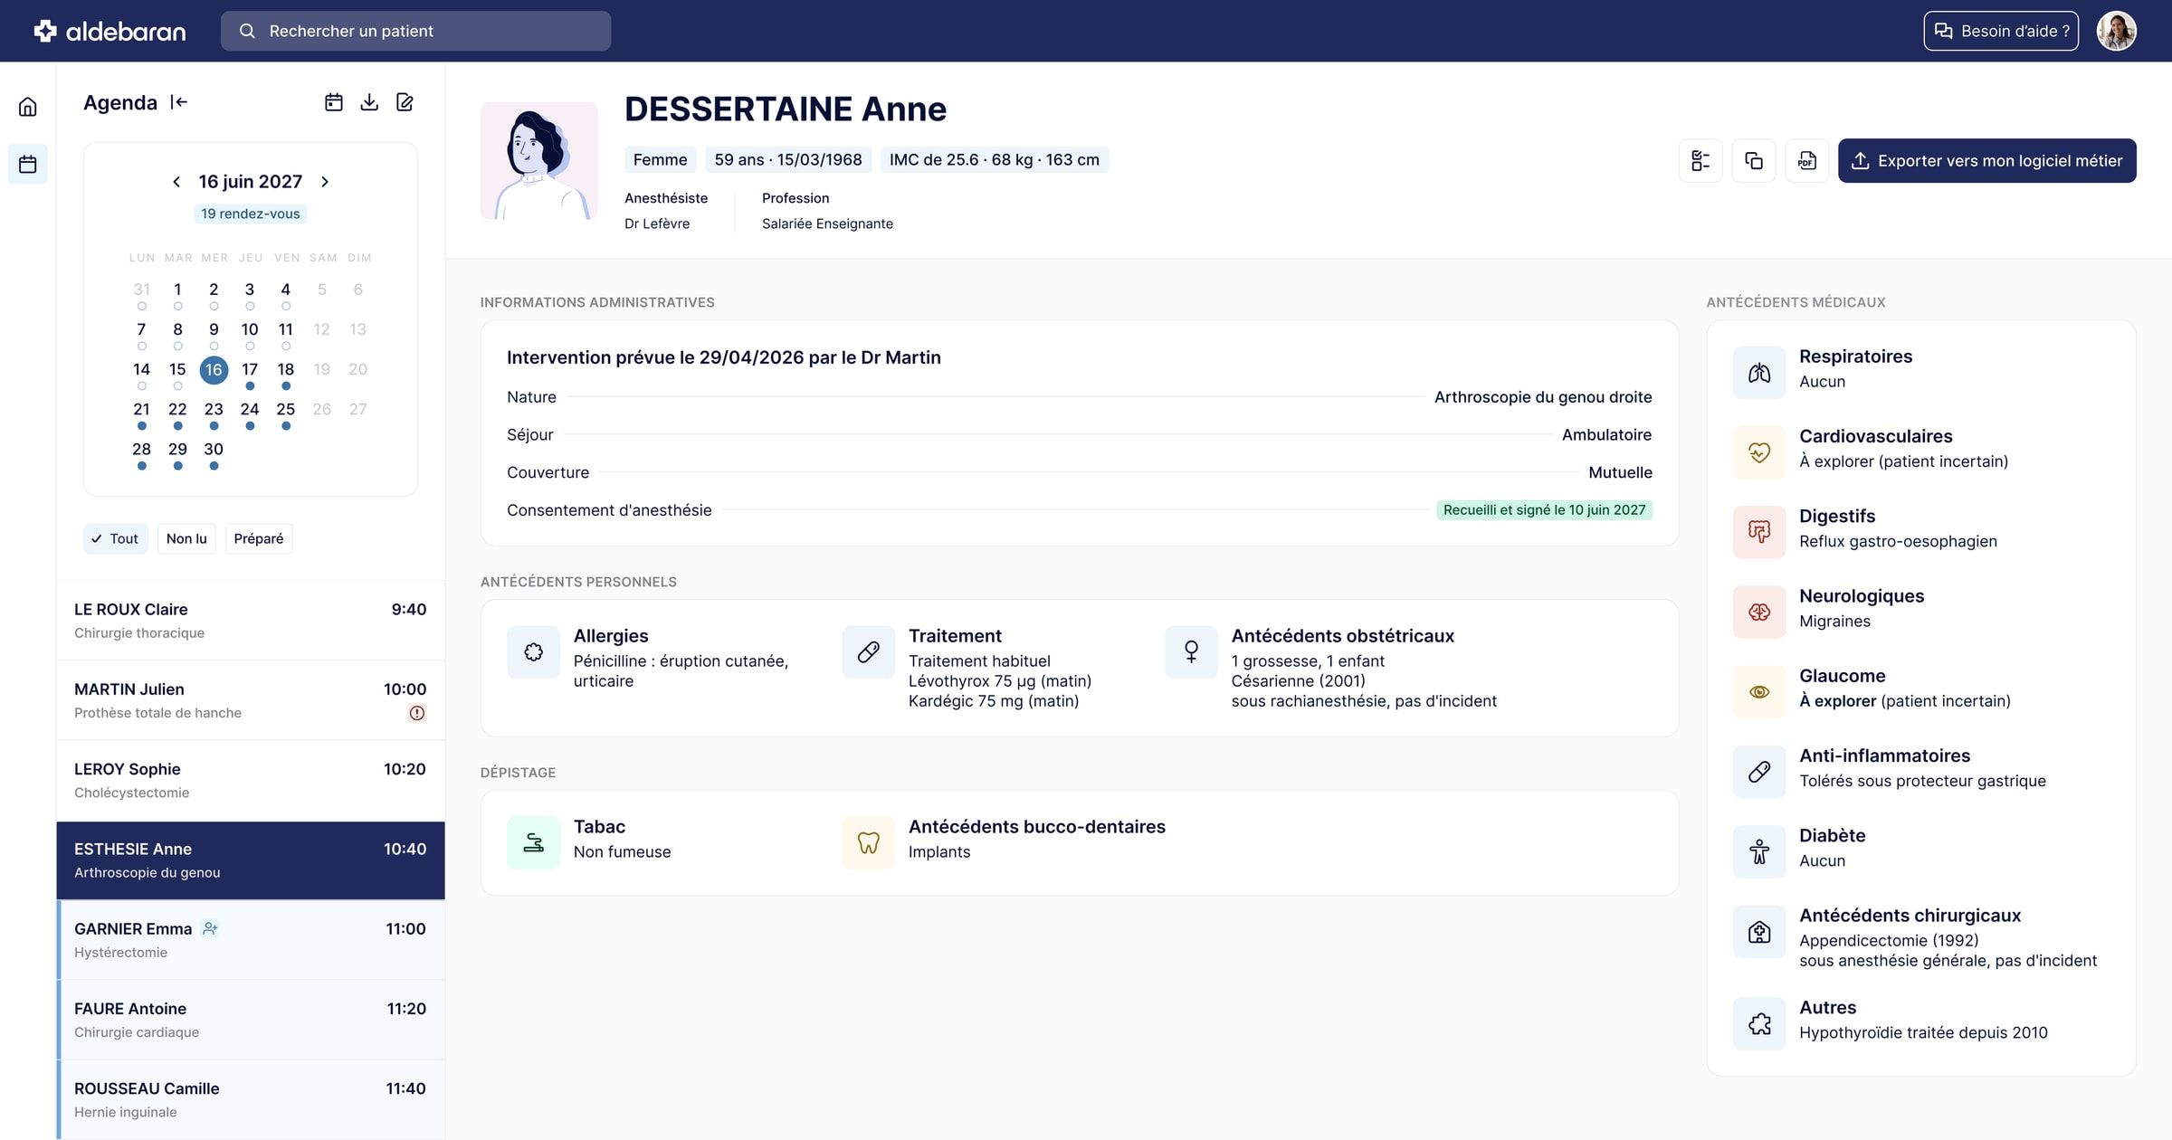Export patient record as PDF icon

1807,161
